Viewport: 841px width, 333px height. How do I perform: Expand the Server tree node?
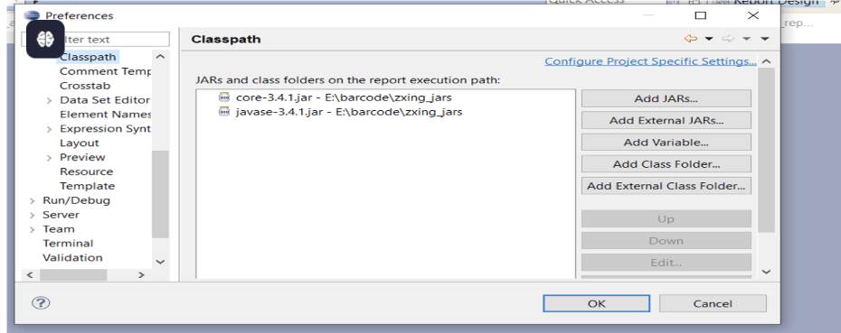coord(33,215)
